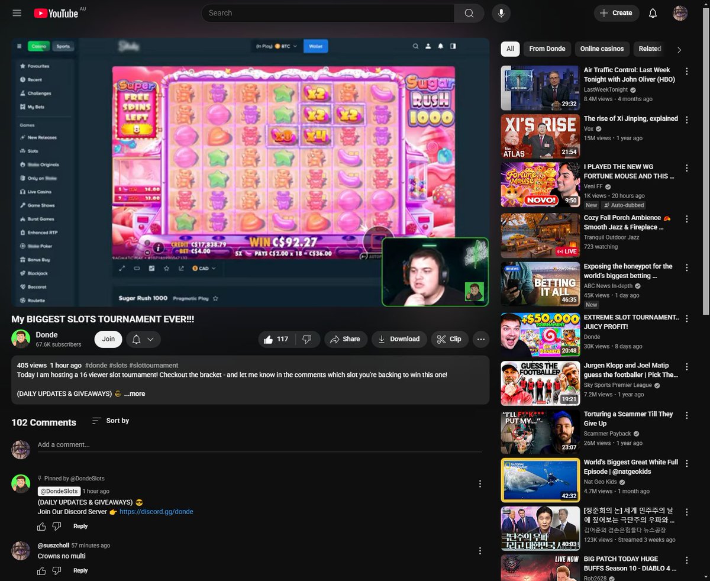This screenshot has height=581, width=710.
Task: Show more filter chips with arrow
Action: click(679, 50)
